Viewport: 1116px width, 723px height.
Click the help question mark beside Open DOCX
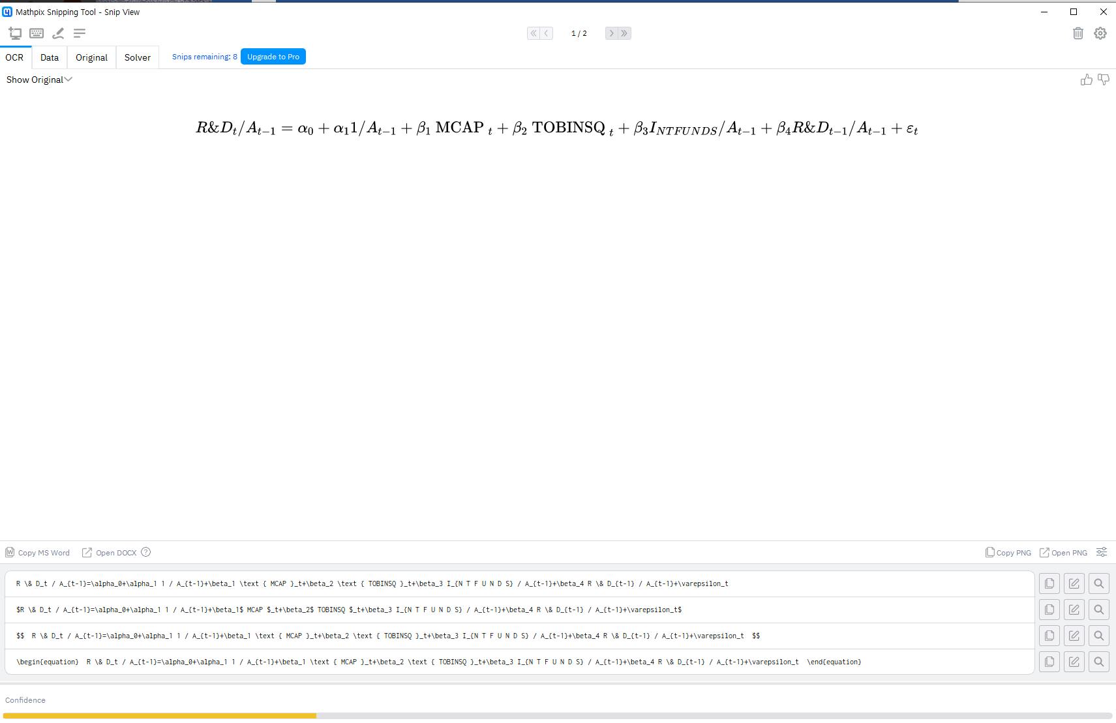[146, 552]
